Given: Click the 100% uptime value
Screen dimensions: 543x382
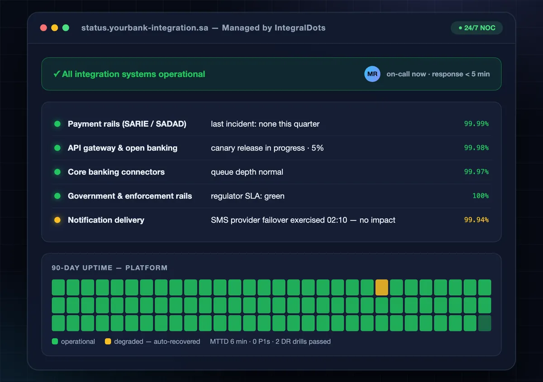Looking at the screenshot, I should point(481,196).
